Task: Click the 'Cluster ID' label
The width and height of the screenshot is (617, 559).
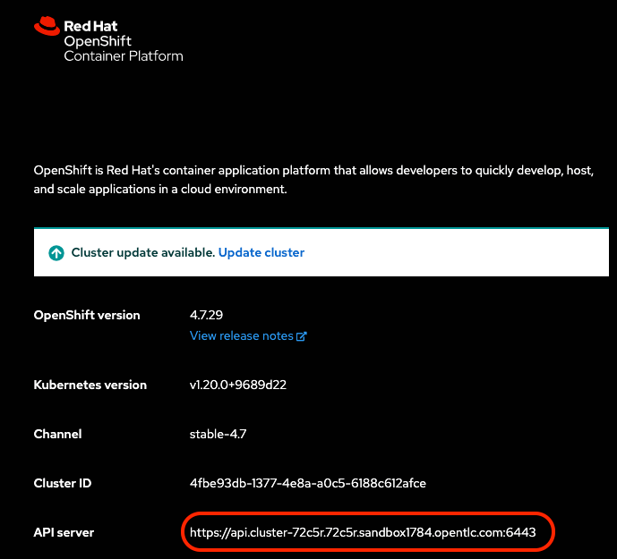Action: pos(63,484)
